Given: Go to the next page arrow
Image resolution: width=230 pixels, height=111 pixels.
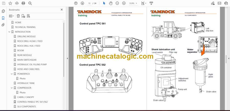Looking at the screenshot, I should pyautogui.click(x=82, y=3).
